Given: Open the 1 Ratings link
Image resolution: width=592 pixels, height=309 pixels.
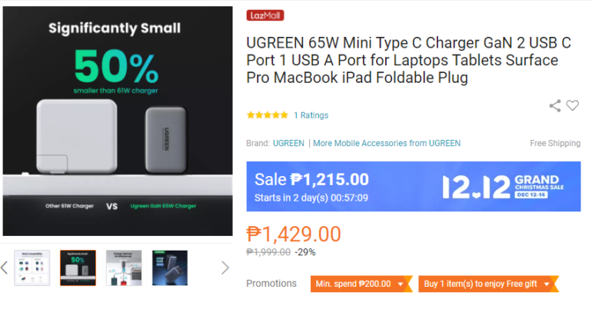Looking at the screenshot, I should [x=311, y=115].
